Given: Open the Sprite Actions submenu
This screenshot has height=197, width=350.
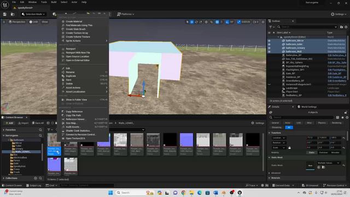Looking at the screenshot, I should click(x=84, y=40).
